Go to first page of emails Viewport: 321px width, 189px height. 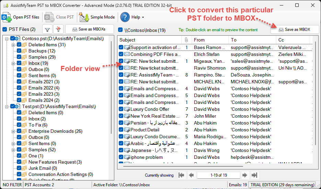[x=181, y=175]
